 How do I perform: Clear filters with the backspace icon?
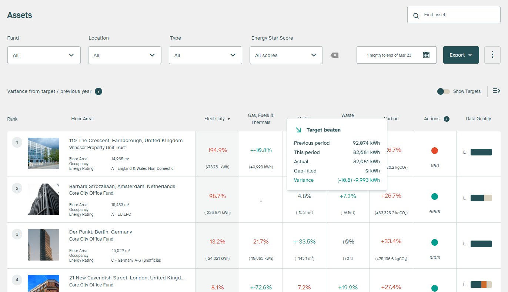(334, 55)
